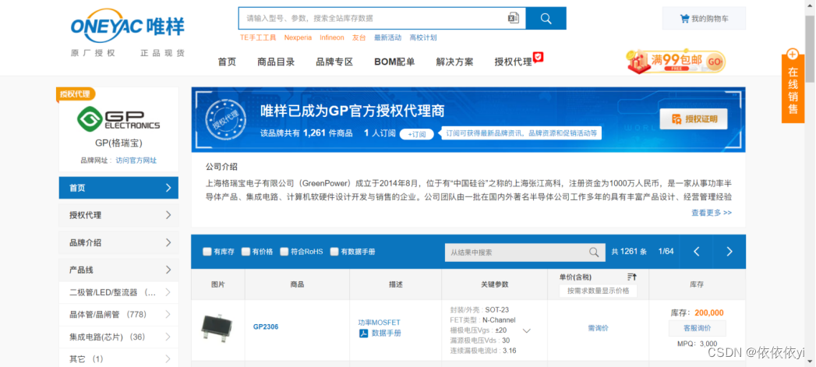Open the 在线销售 side widget
This screenshot has height=367, width=816.
click(793, 86)
